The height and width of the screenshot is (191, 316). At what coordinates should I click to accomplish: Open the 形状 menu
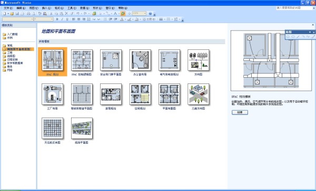point(97,8)
